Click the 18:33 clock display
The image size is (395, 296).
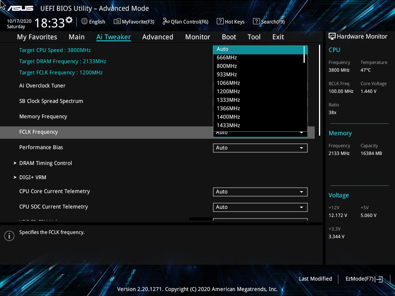[50, 23]
